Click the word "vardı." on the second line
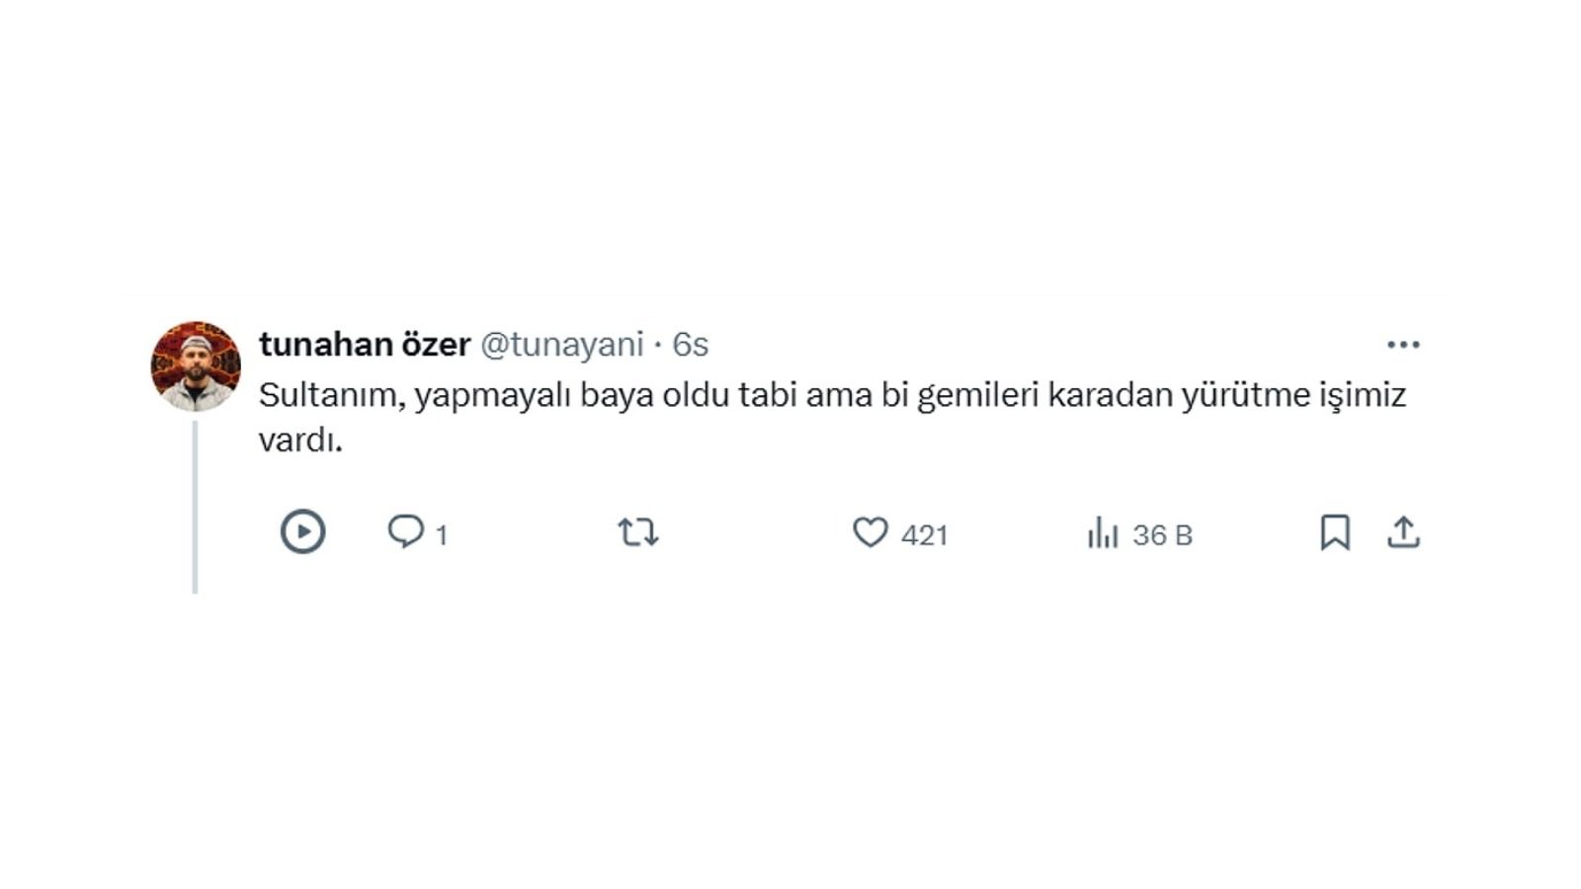 300,440
